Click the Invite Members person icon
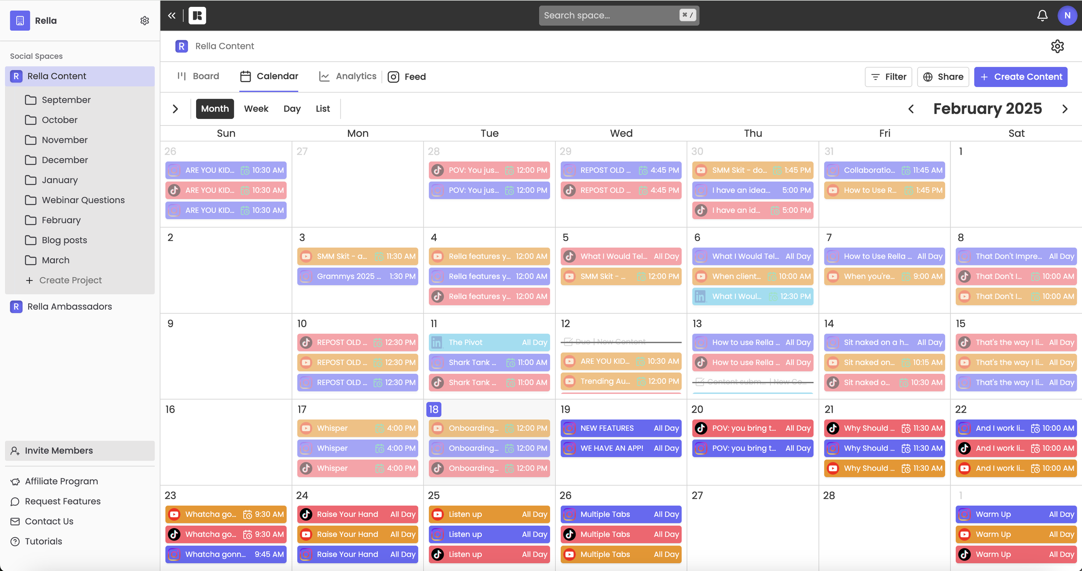1082x571 pixels. click(15, 451)
